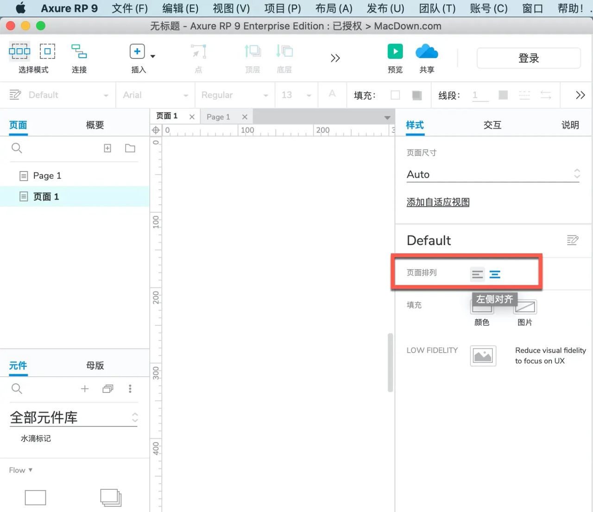
Task: Click the 添加自适应视图 link
Action: pos(438,202)
